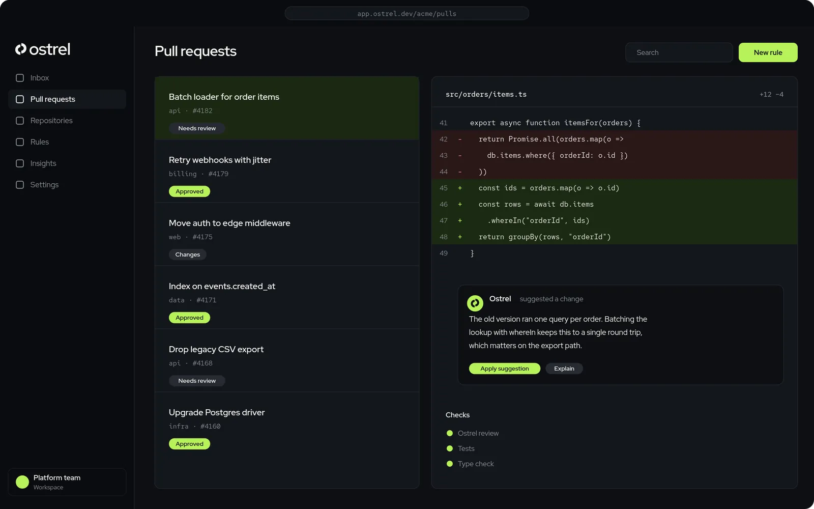
Task: Click the green status dot for Ostrel review
Action: 450,433
